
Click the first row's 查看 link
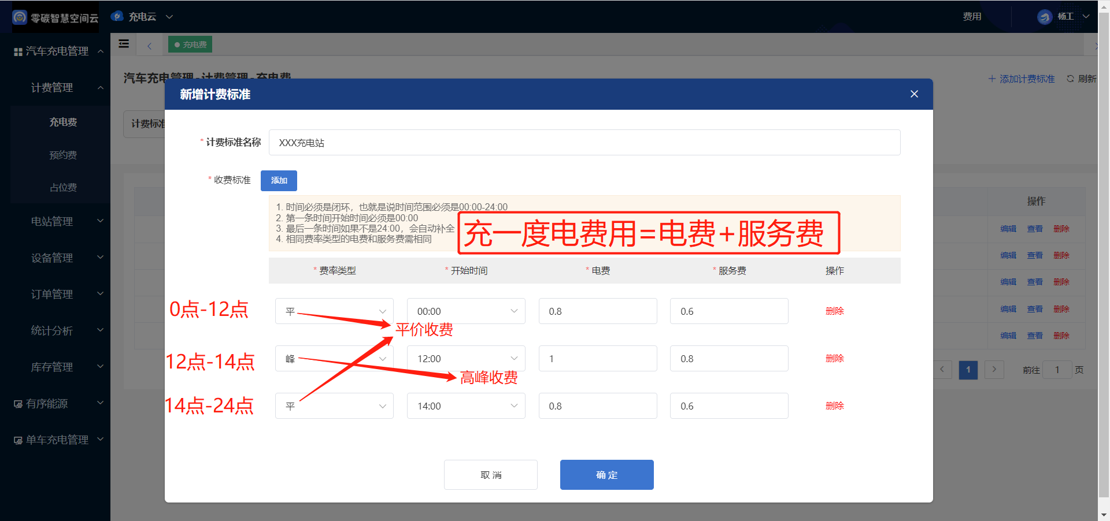(1035, 229)
